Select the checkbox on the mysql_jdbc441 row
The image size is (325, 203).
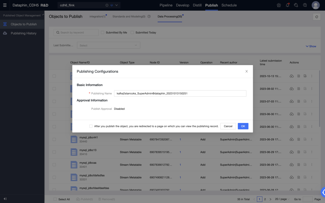coord(54,139)
